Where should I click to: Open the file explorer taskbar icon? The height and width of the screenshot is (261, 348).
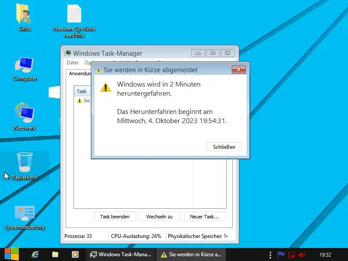click(x=55, y=254)
